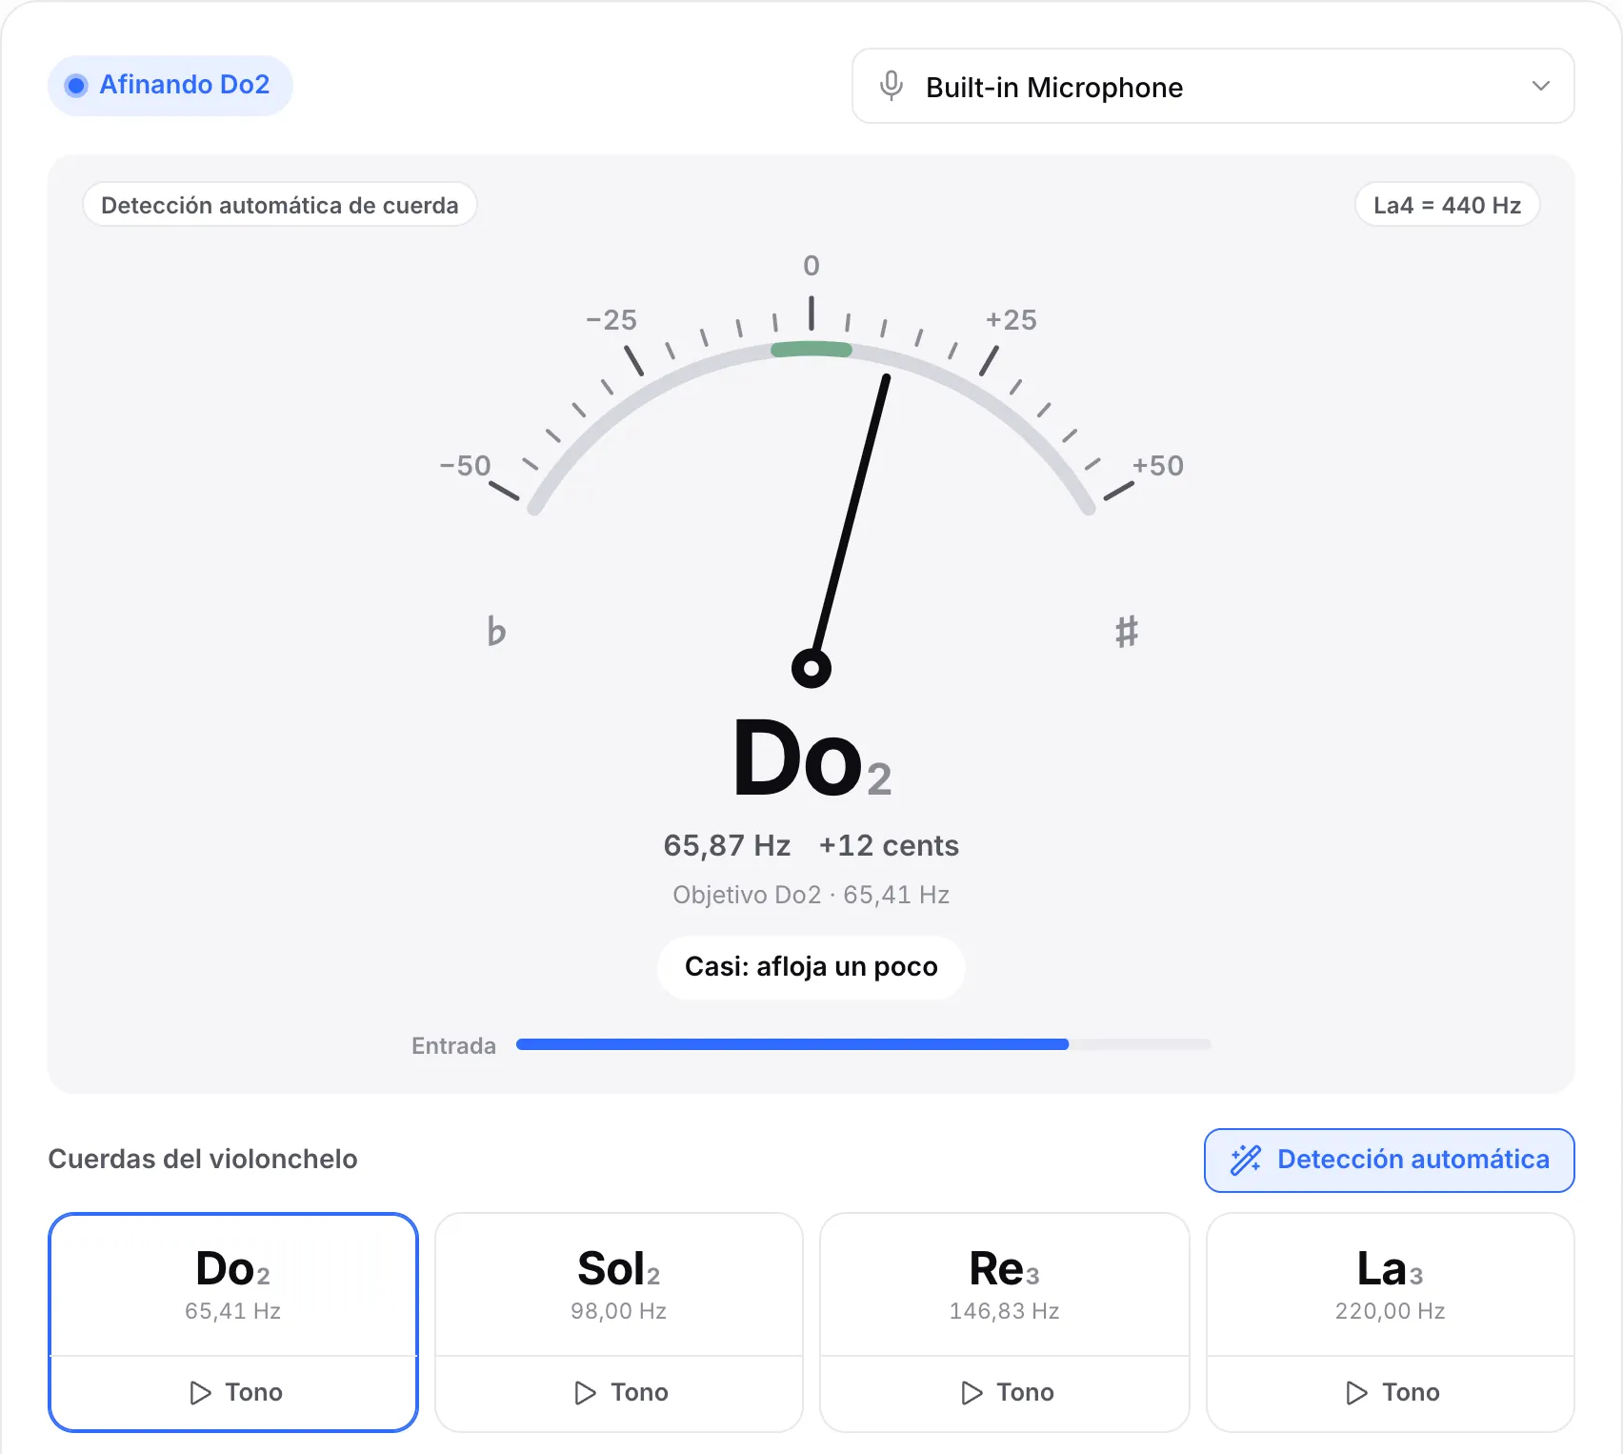Open the Built-in Microphone dropdown

click(x=1212, y=86)
